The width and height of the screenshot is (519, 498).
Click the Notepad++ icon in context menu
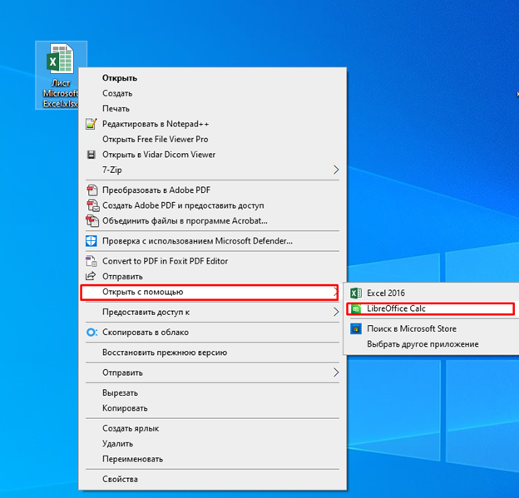click(91, 124)
